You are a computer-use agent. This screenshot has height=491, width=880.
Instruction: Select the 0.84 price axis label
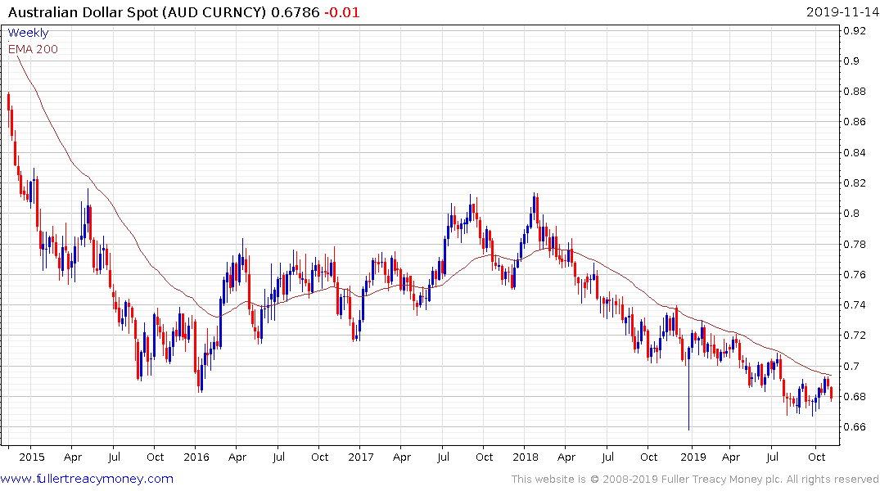[x=855, y=153]
